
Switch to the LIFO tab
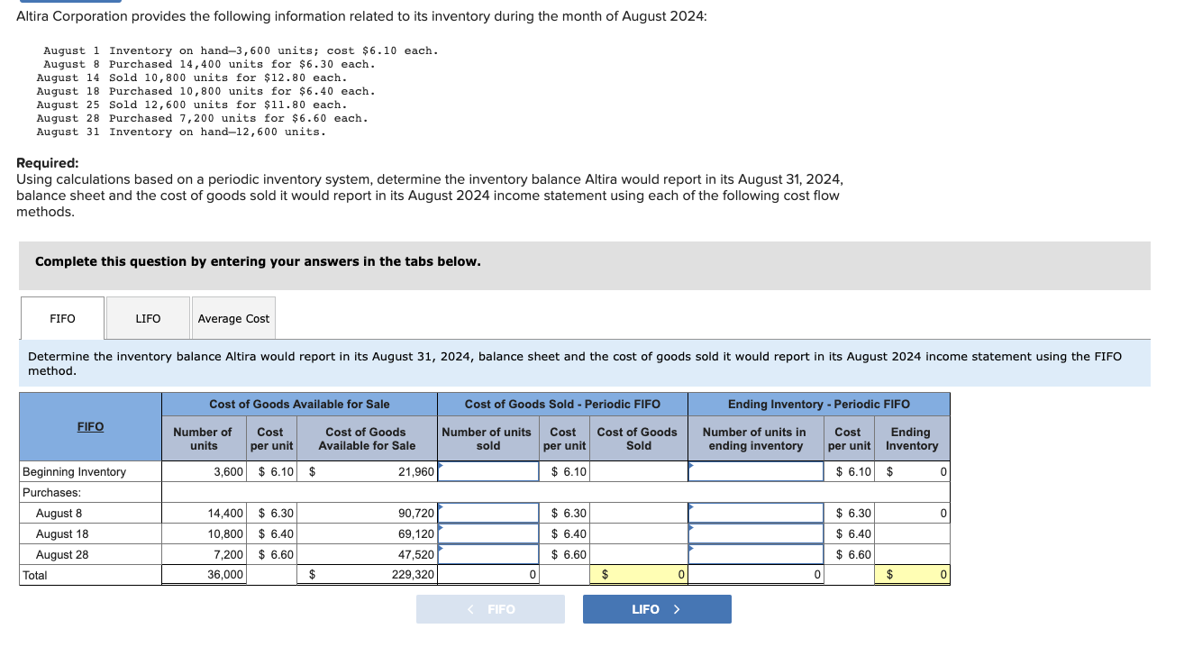pos(148,318)
